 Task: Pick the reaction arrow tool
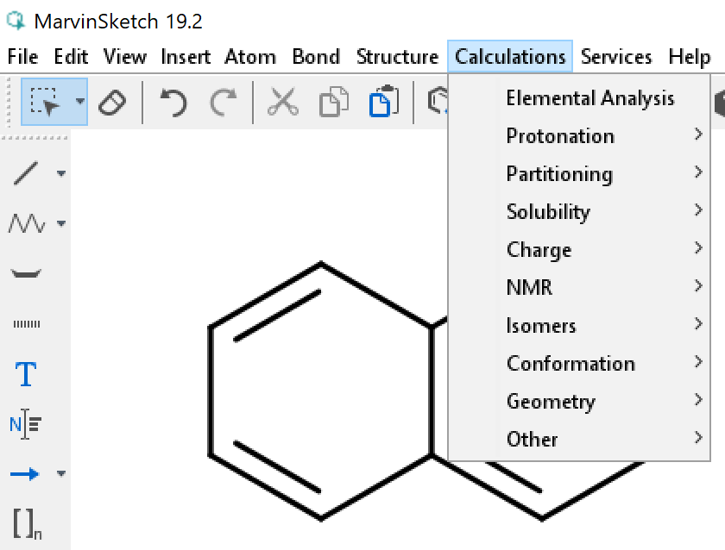pos(26,473)
